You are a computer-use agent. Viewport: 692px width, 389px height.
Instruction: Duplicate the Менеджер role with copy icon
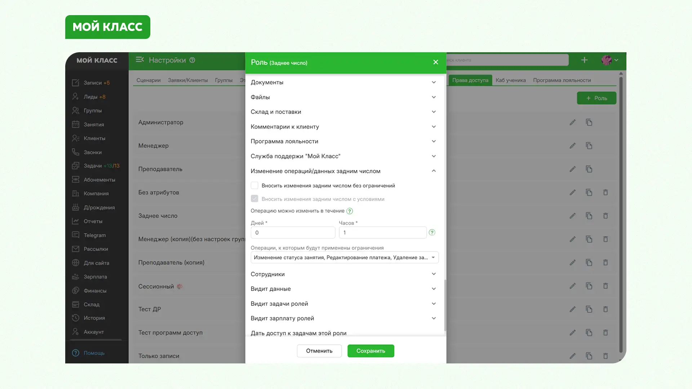[589, 146]
